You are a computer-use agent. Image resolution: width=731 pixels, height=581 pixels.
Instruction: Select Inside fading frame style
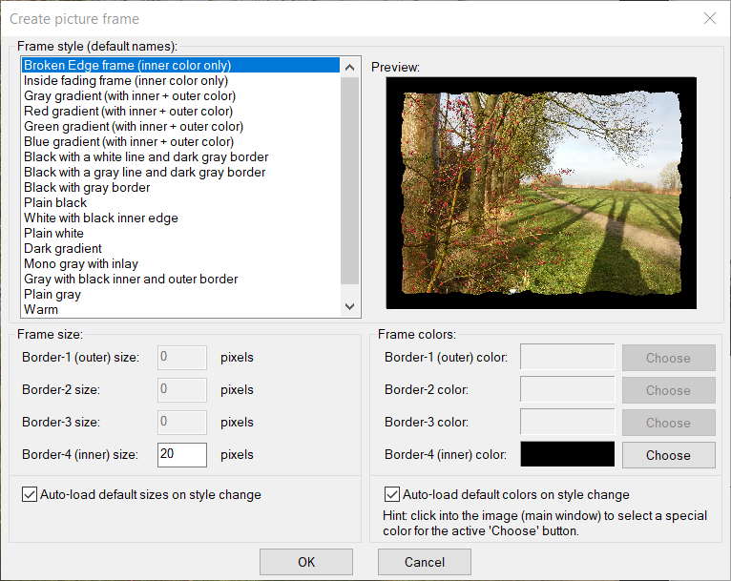click(125, 81)
